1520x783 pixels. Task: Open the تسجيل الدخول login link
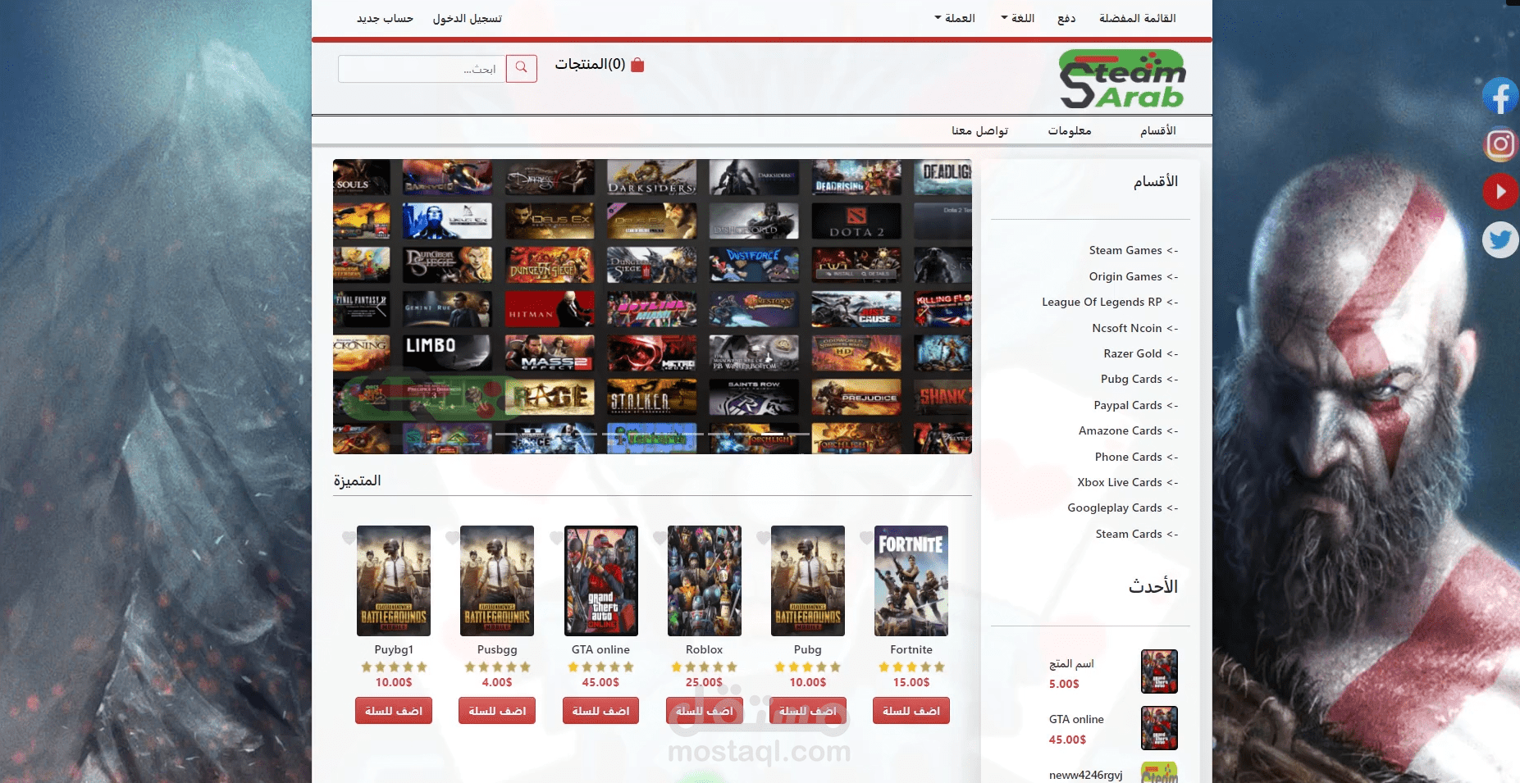pos(468,17)
